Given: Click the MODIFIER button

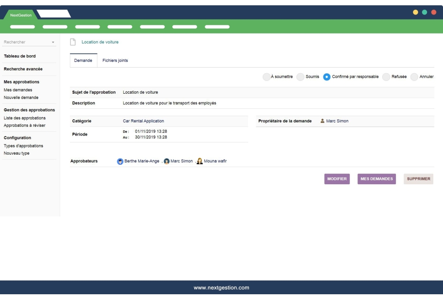Looking at the screenshot, I should point(337,179).
